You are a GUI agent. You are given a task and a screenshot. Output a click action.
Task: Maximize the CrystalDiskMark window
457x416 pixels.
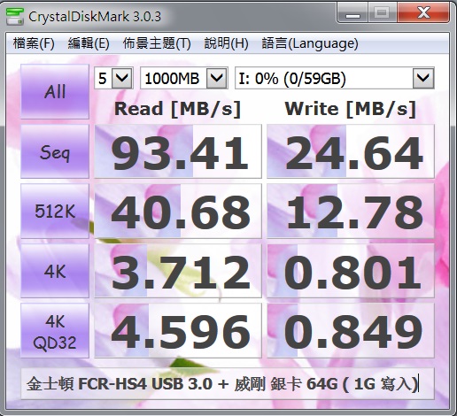click(382, 13)
